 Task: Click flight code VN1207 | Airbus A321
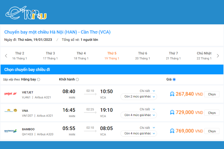tap(38, 116)
